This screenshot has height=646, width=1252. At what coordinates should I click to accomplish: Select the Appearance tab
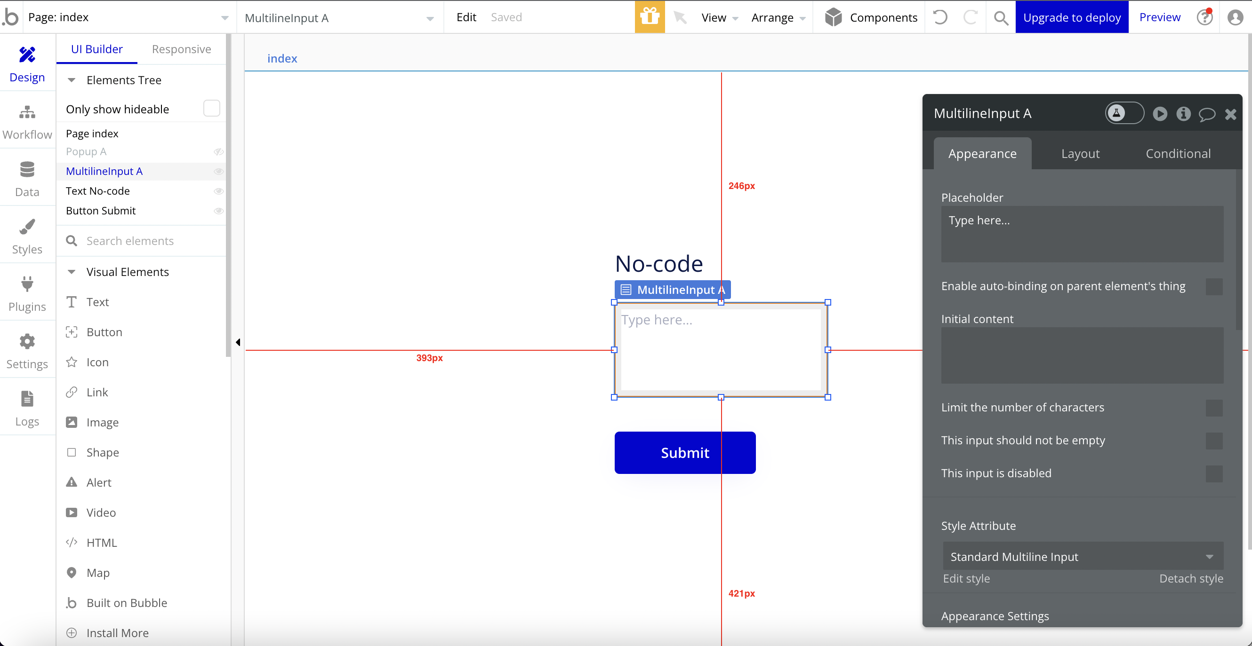[x=982, y=153]
